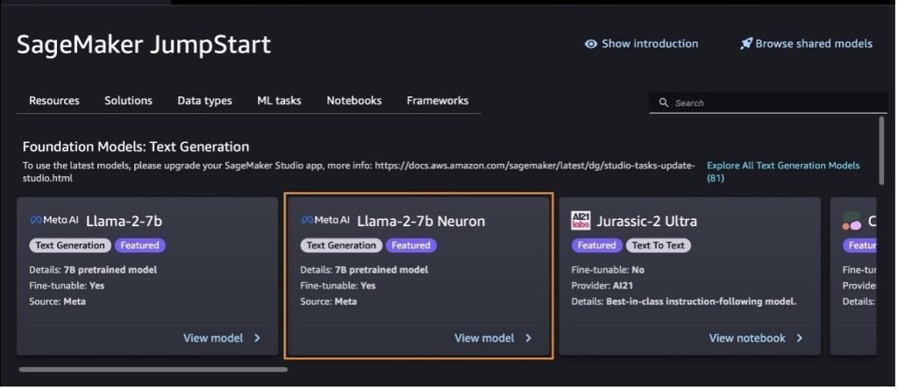
Task: Click the Jurassic-2 Ultra card title
Action: [646, 221]
